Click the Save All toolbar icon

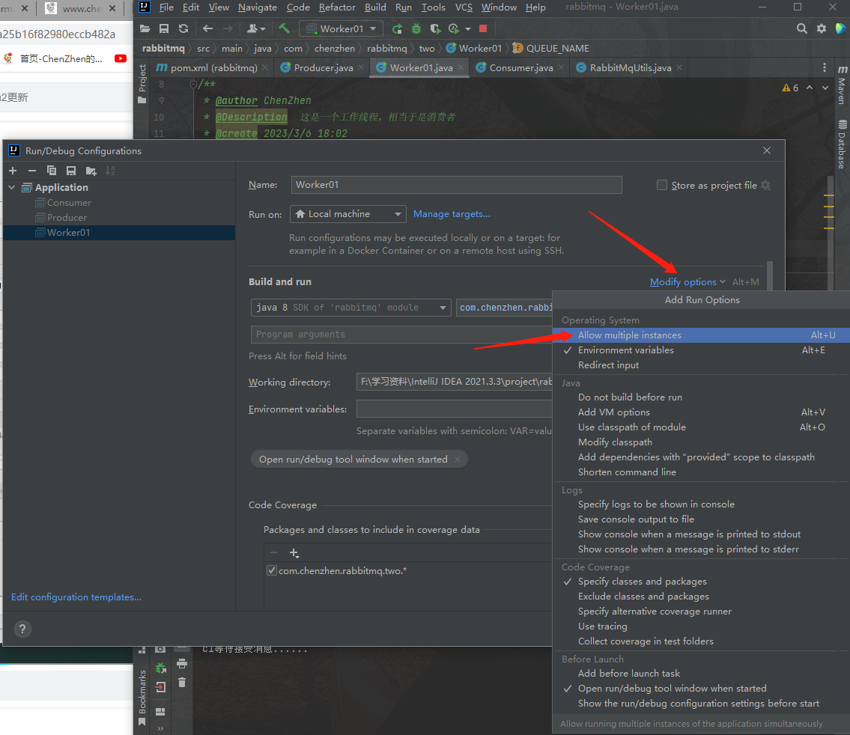pos(164,28)
